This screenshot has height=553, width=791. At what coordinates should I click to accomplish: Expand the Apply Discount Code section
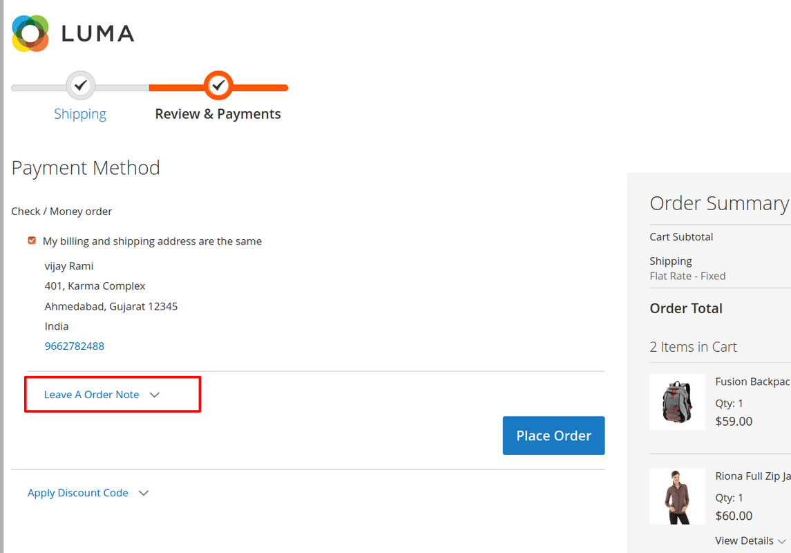tap(78, 493)
